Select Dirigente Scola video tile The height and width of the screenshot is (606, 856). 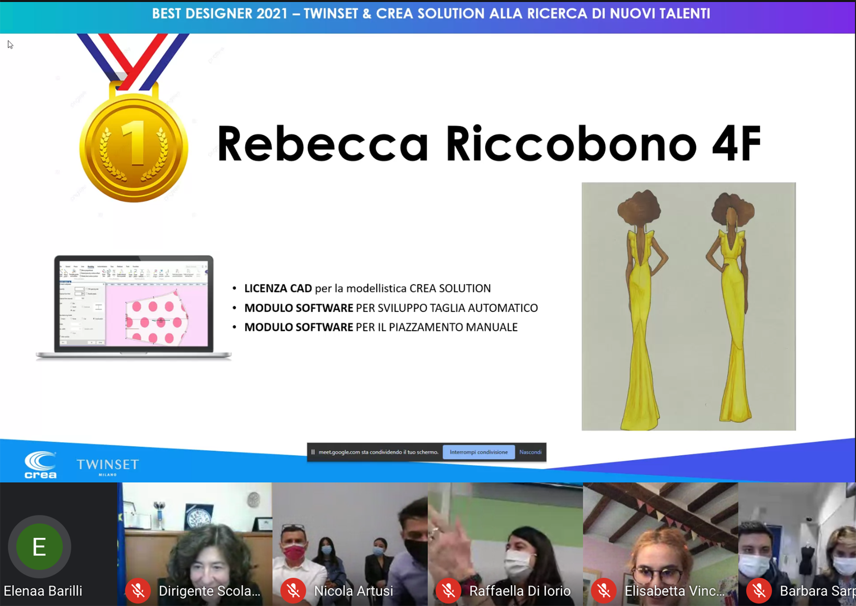click(x=195, y=544)
